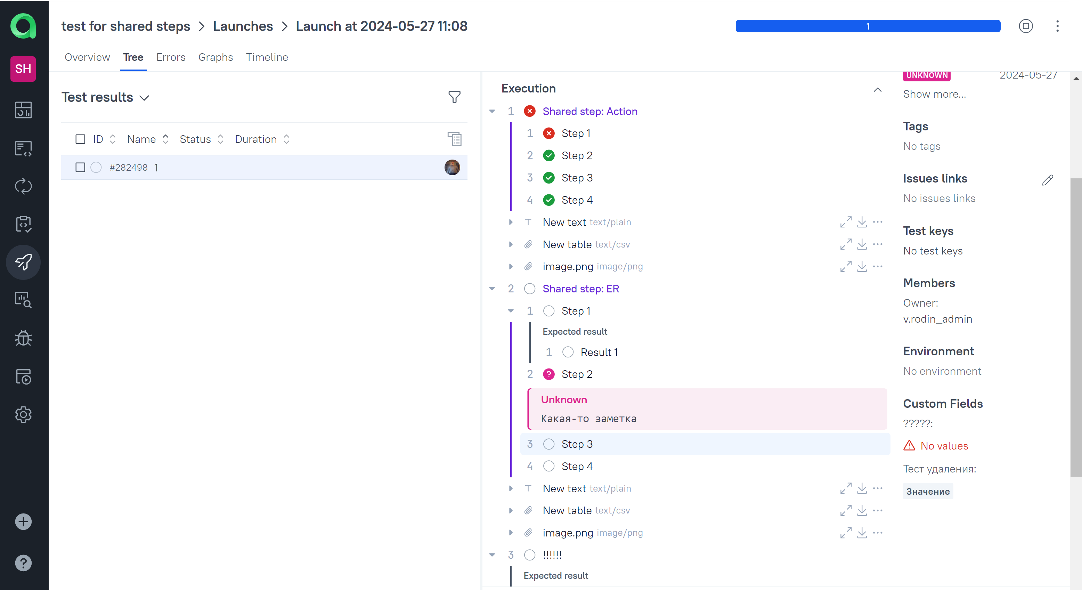Switch to the Timeline tab
Screen dimensions: 1082x590
click(267, 57)
